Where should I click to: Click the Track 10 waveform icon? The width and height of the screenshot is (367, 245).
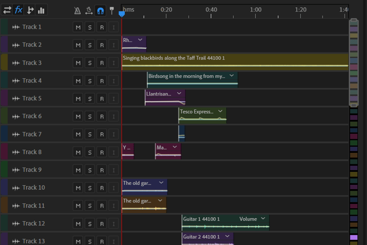pos(16,188)
